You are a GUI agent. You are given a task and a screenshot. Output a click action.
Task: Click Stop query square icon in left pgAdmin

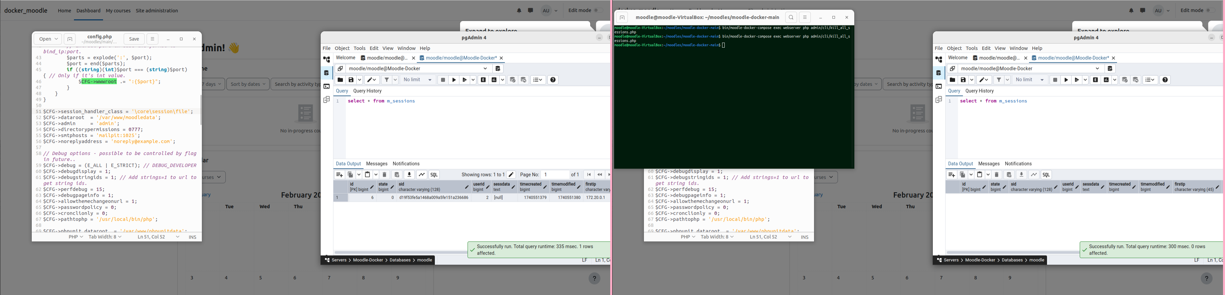443,80
